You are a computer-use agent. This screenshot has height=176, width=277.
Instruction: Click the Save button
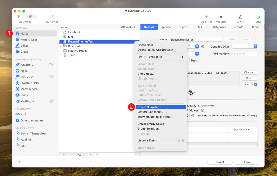pos(247,162)
